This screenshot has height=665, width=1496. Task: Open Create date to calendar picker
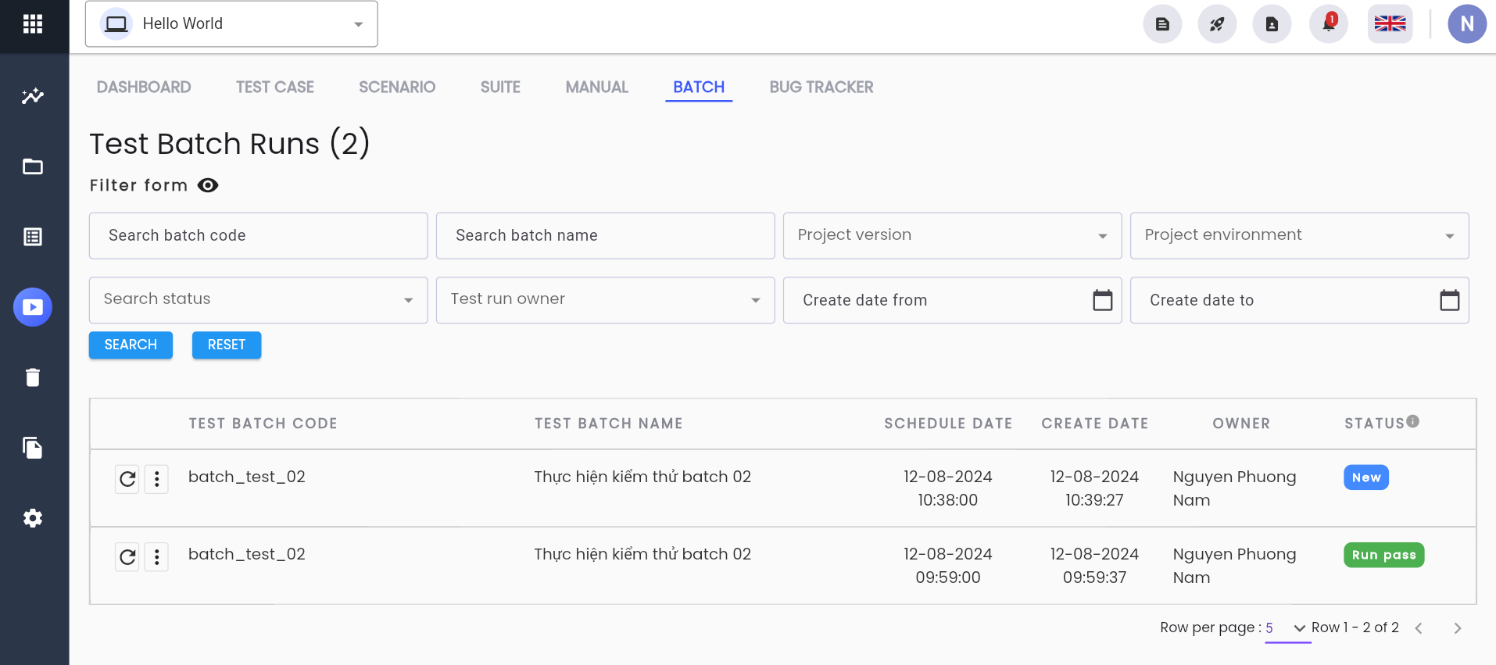pyautogui.click(x=1449, y=300)
